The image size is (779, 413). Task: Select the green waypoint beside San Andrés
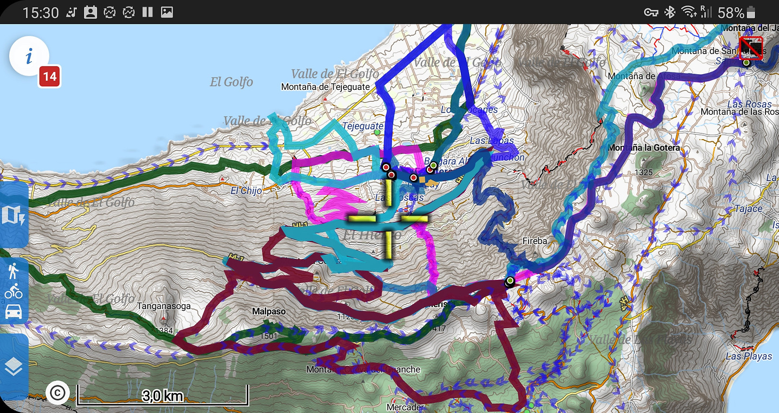(745, 62)
